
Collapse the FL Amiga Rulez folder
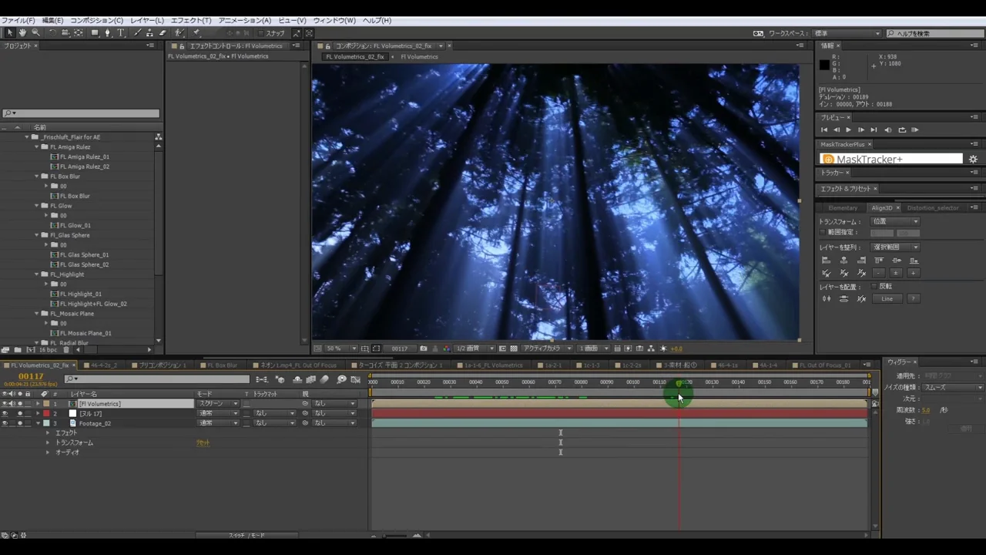click(x=36, y=146)
